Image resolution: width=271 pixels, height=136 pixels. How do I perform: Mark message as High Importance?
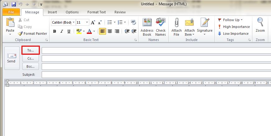pos(234,27)
